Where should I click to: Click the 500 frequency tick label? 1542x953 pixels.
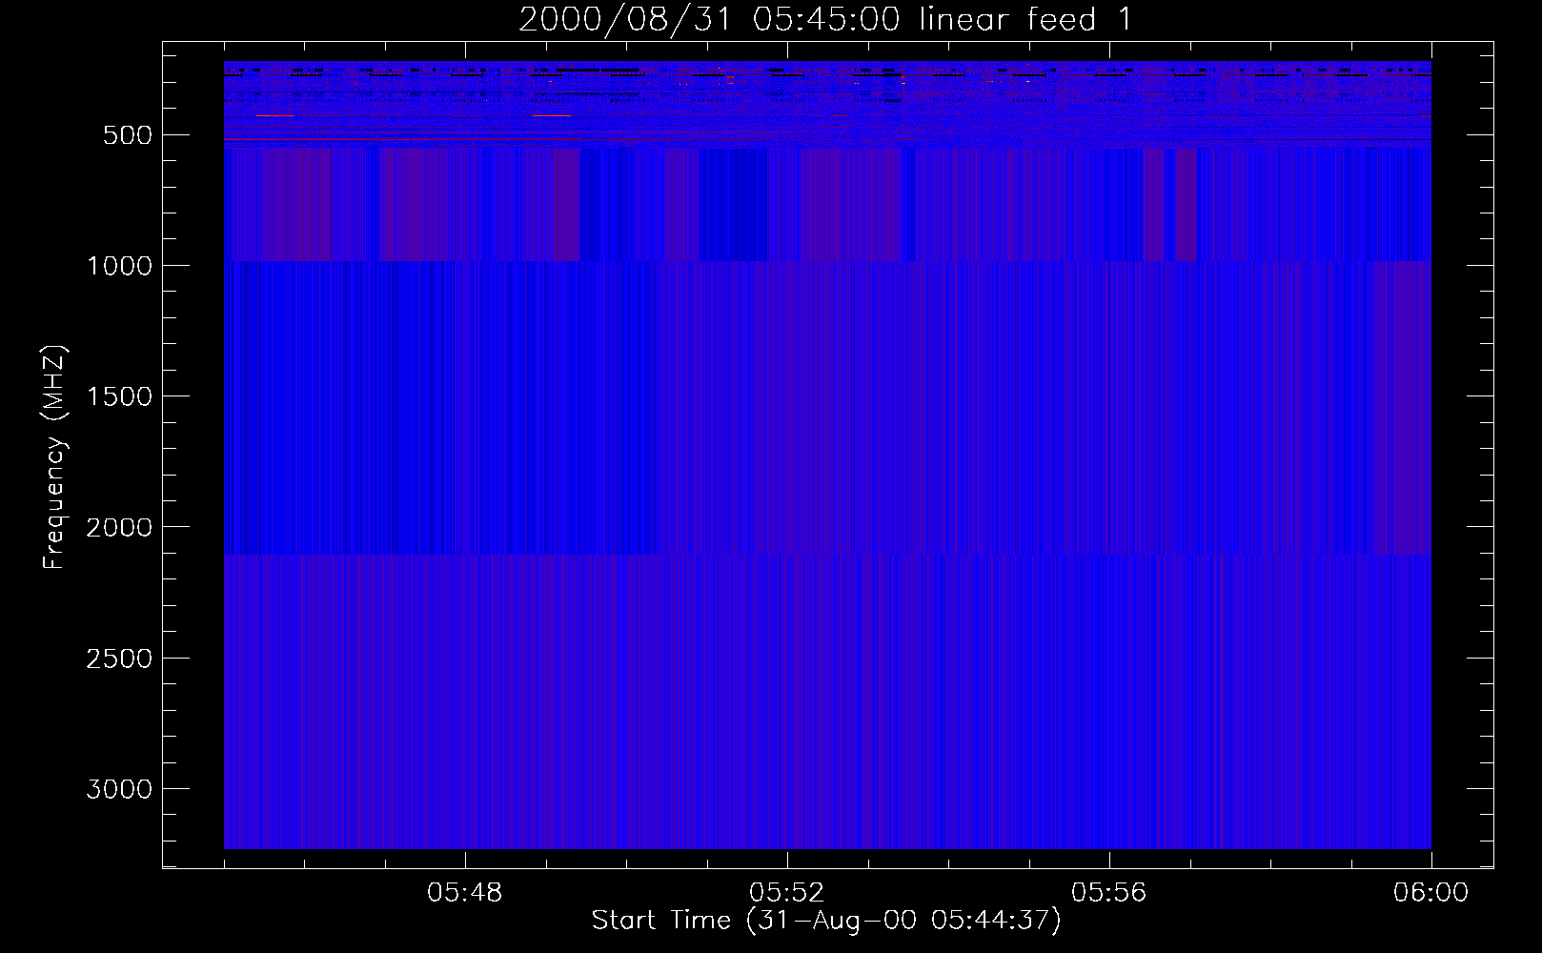click(x=128, y=135)
